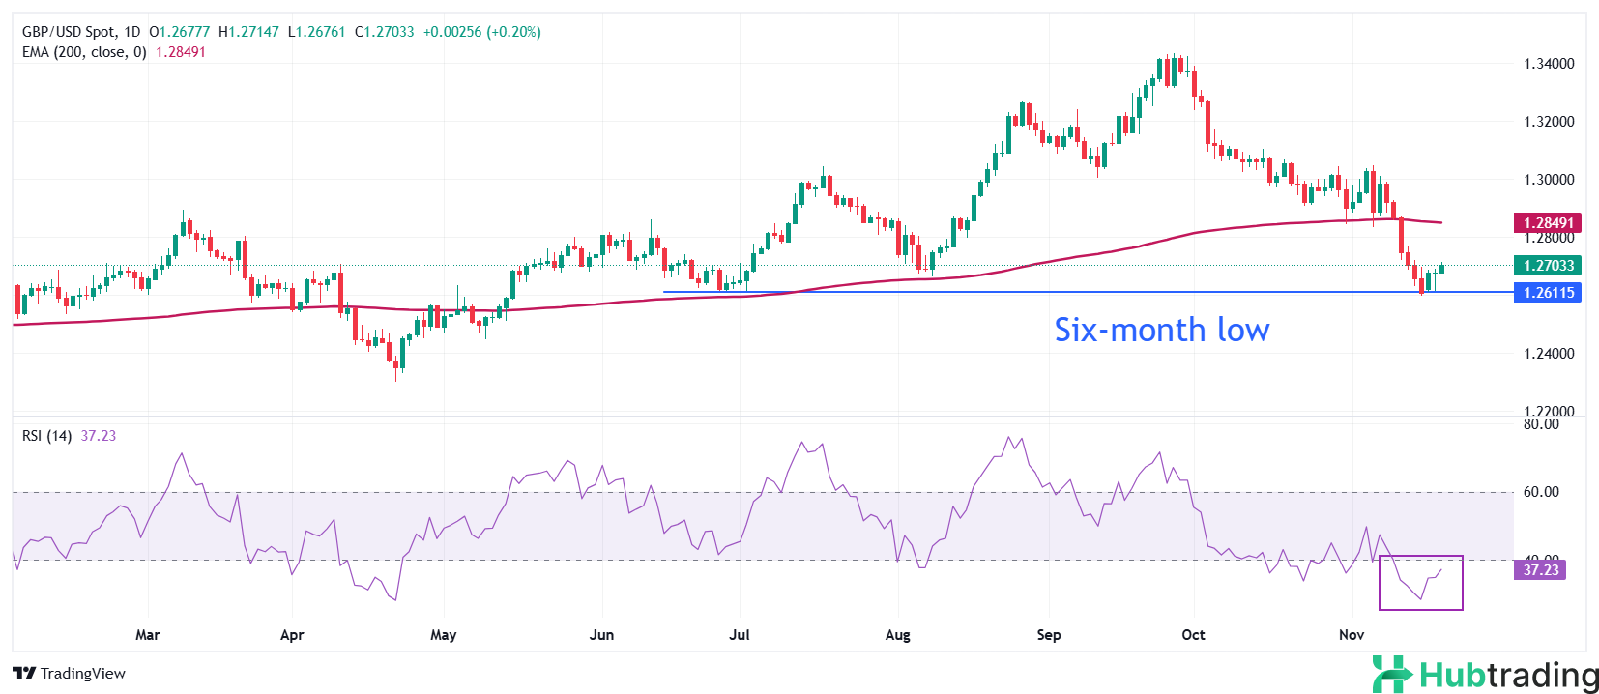Click the TradingView logo icon
Viewport: 1599px width, 694px height.
[x=24, y=673]
